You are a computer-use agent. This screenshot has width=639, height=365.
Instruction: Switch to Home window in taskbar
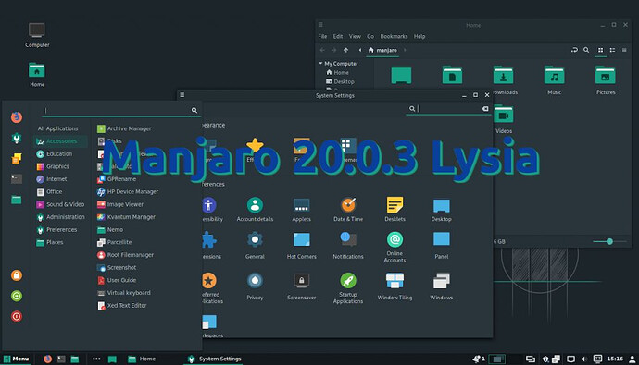pos(142,359)
